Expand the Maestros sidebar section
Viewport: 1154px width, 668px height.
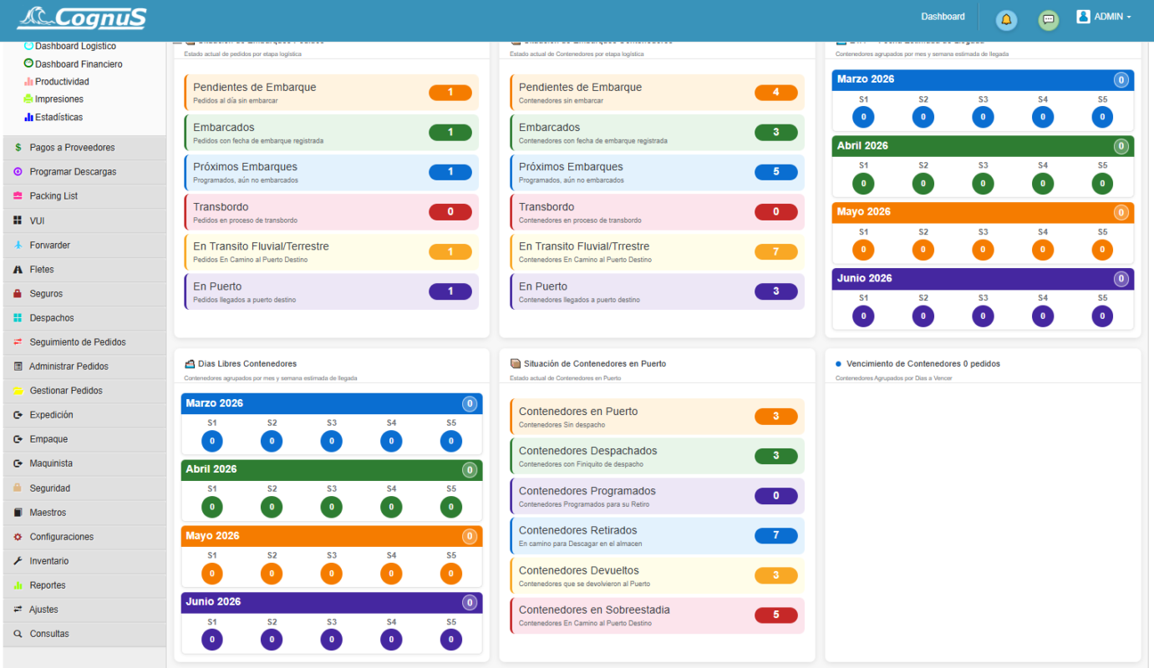pyautogui.click(x=48, y=513)
